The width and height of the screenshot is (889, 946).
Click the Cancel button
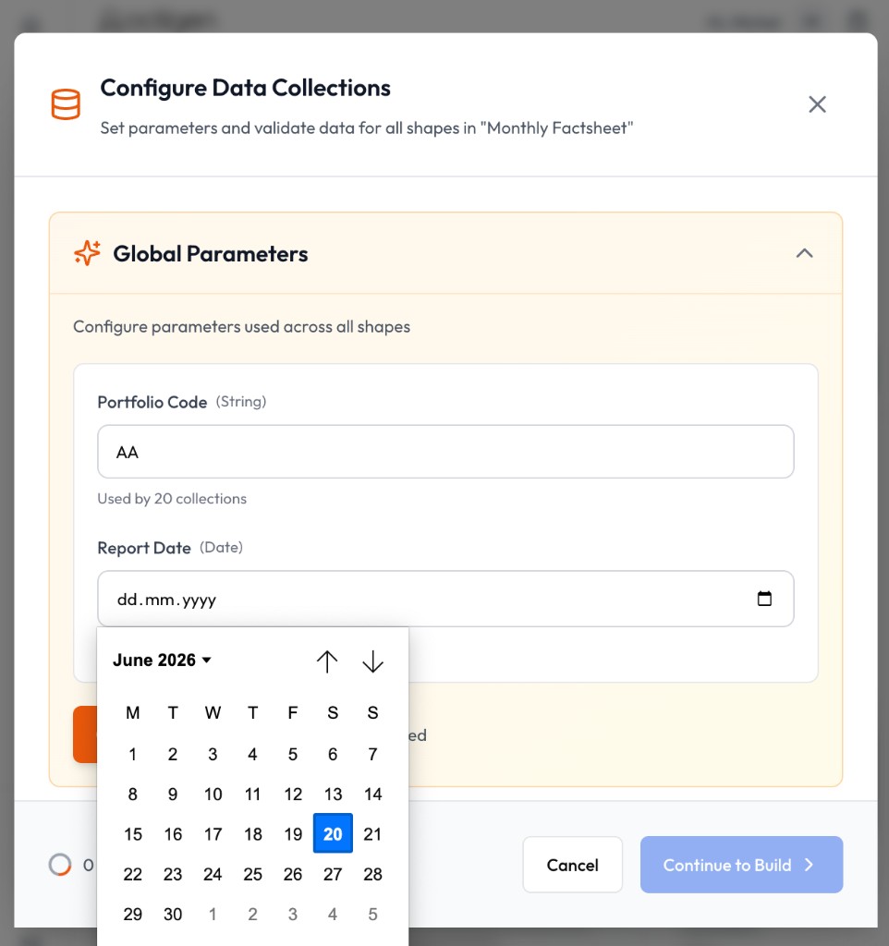tap(572, 865)
